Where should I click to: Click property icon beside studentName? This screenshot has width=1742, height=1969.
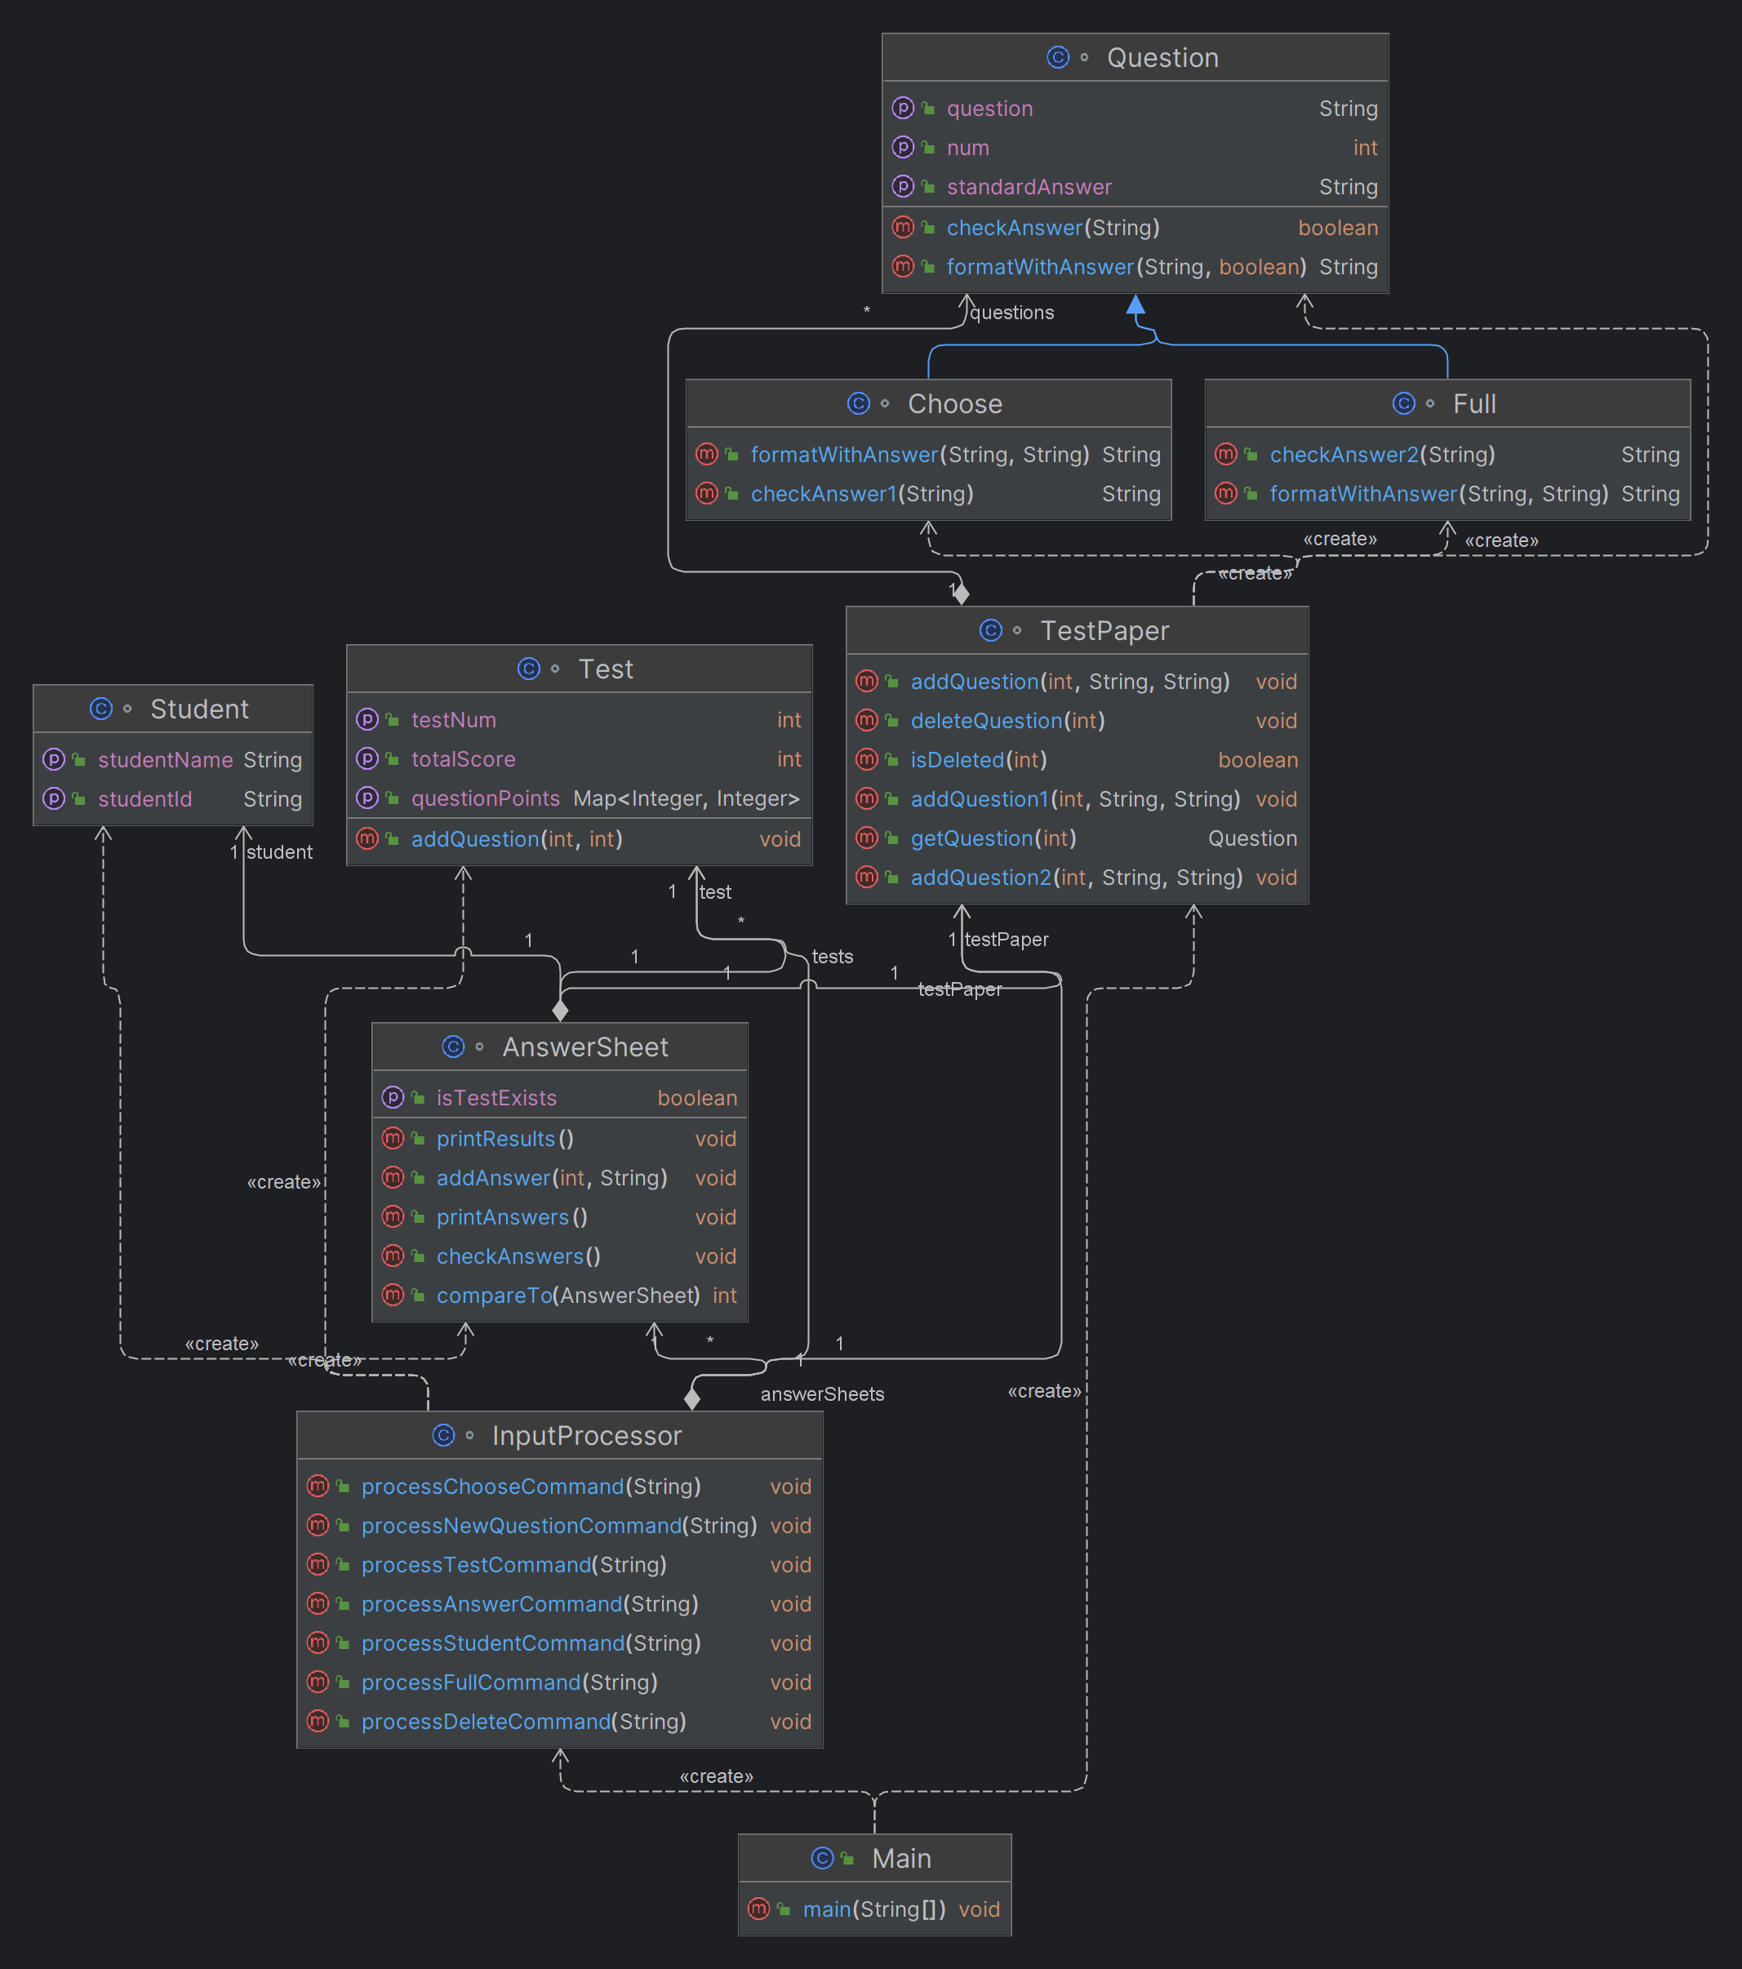pos(54,759)
